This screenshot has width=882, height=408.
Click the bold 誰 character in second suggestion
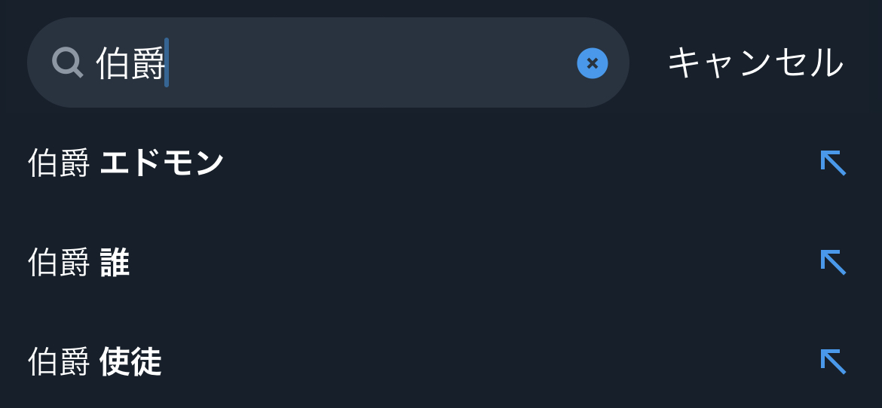click(x=115, y=263)
